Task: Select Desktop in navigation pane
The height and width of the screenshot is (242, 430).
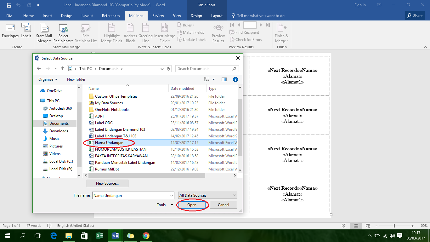Action: coord(56,116)
